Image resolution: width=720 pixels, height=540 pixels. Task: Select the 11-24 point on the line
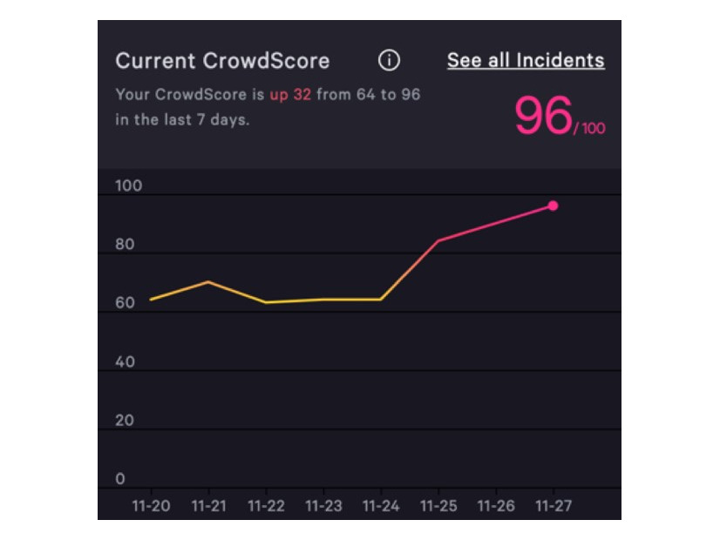[x=380, y=299]
